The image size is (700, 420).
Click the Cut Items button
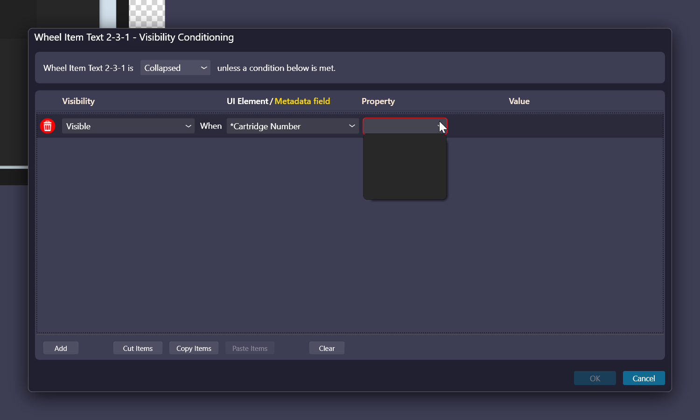(x=138, y=348)
